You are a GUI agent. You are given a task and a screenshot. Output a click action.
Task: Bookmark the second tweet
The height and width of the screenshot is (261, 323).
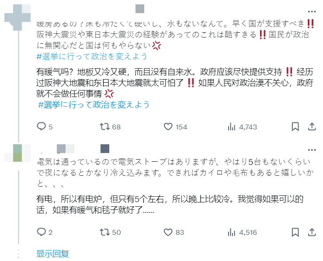coord(295,232)
